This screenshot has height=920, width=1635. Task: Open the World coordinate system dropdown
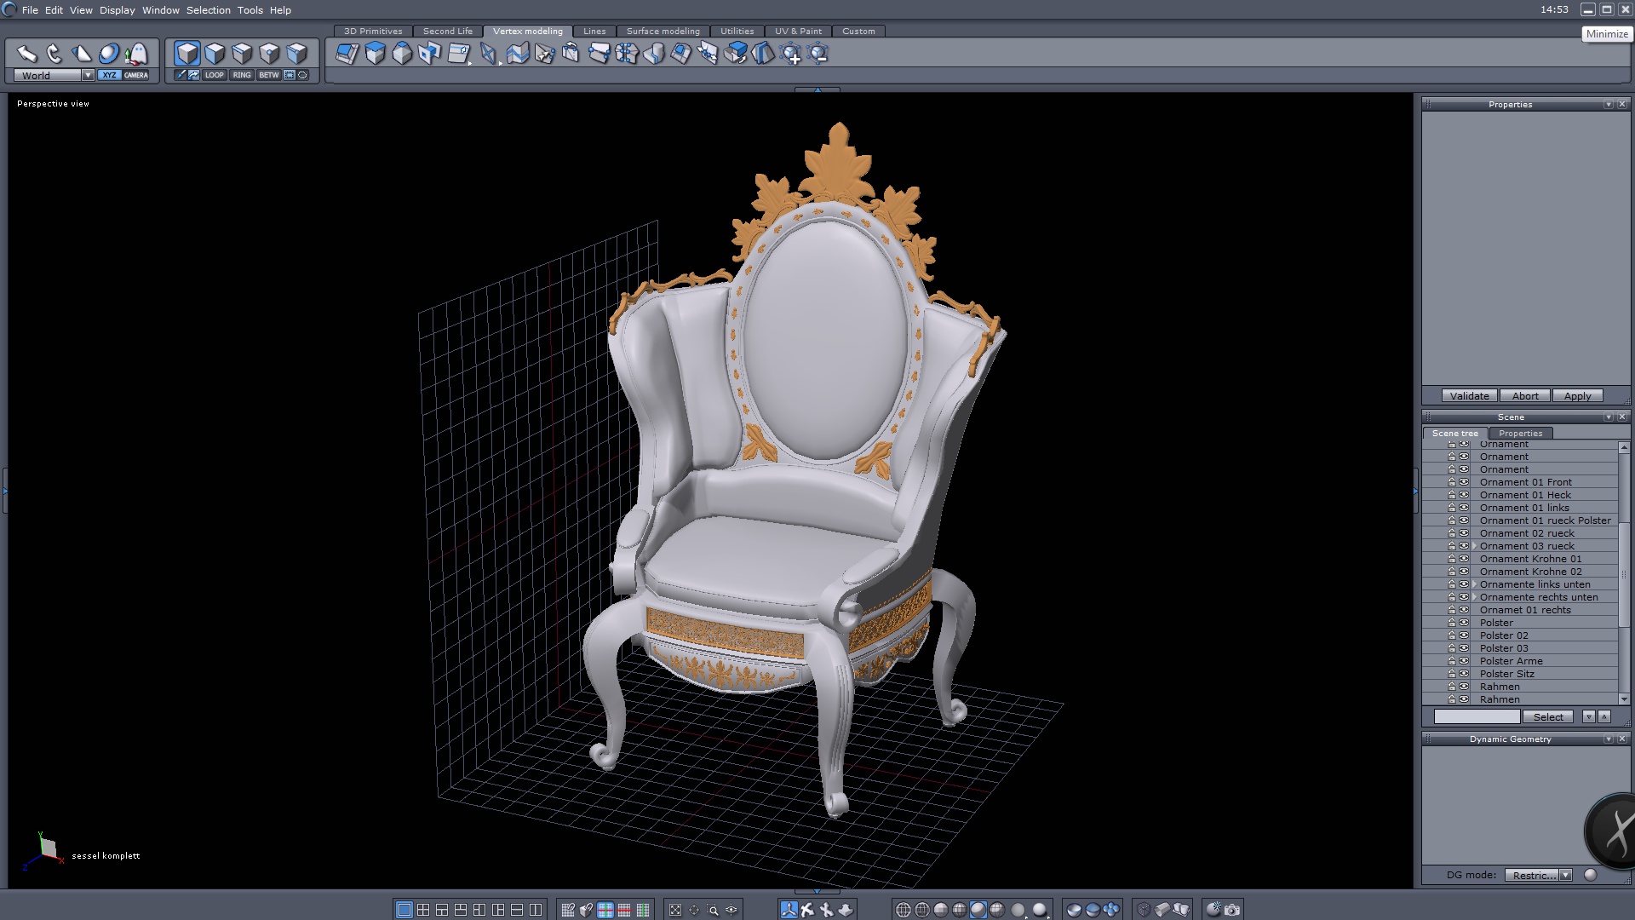click(x=88, y=75)
